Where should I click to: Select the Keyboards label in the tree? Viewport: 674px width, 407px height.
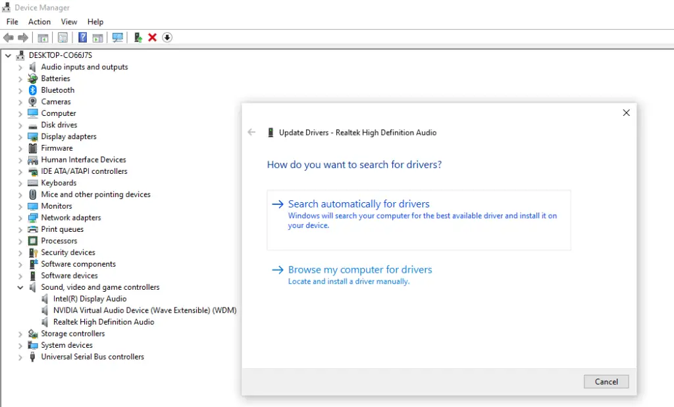59,183
